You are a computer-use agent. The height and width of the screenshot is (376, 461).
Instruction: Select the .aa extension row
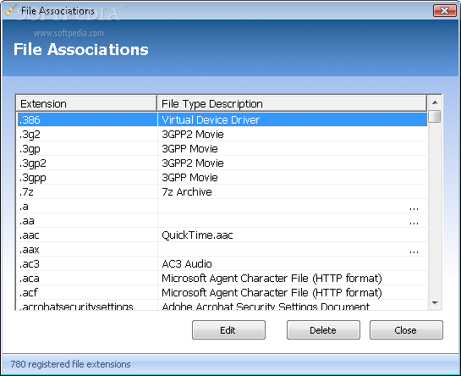click(x=222, y=220)
